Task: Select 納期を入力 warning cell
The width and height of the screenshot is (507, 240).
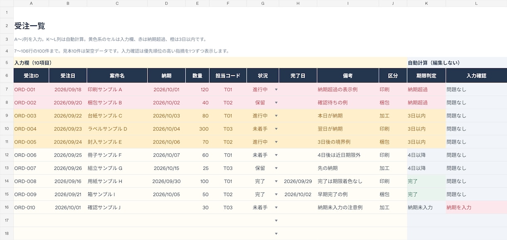Action: pos(476,208)
